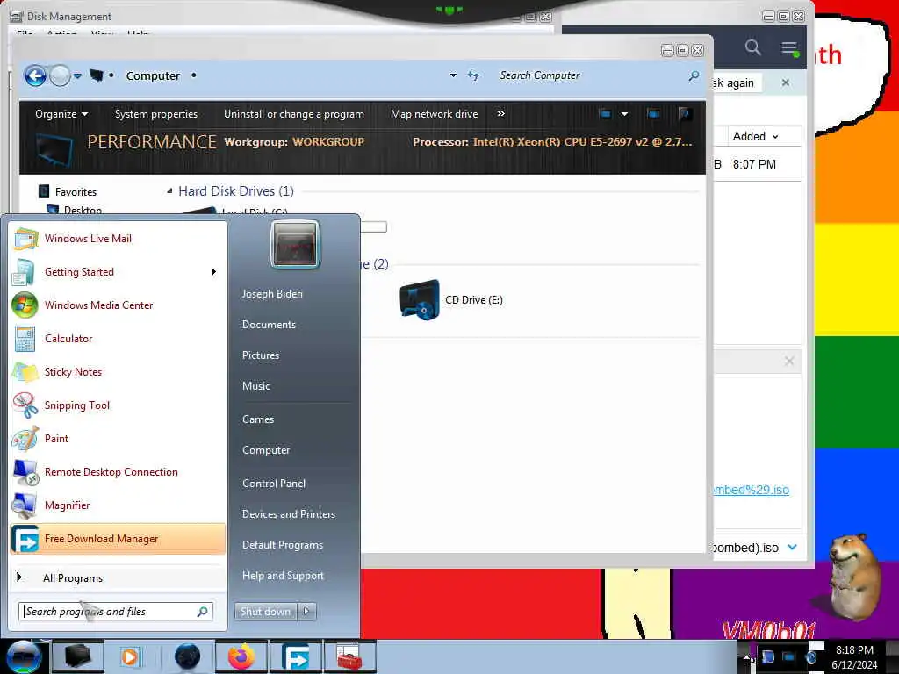Open Pictures from Start menu
This screenshot has width=899, height=674.
tap(260, 355)
